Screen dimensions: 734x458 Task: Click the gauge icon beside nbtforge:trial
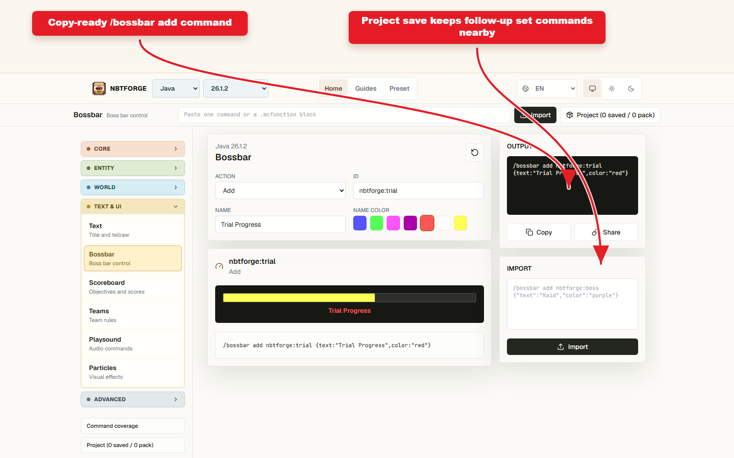219,267
